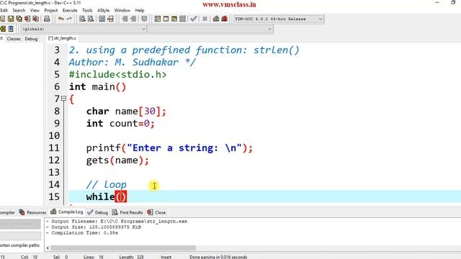Viewport: 461px width, 259px height.
Task: Click the Close file toolbar icon
Action: tap(27, 19)
